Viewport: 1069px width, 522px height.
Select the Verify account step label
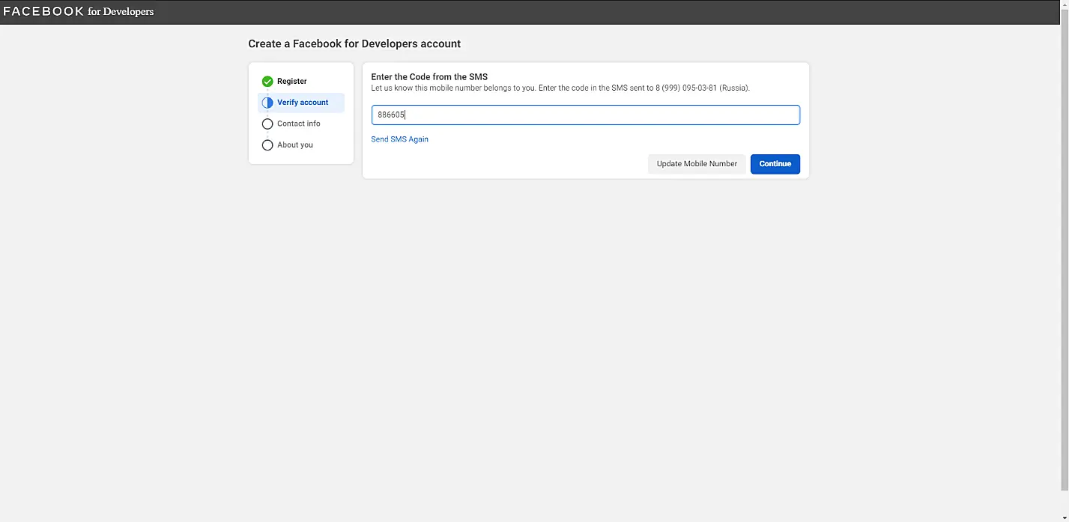point(303,103)
